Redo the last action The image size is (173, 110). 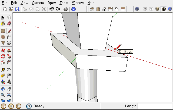58,9
